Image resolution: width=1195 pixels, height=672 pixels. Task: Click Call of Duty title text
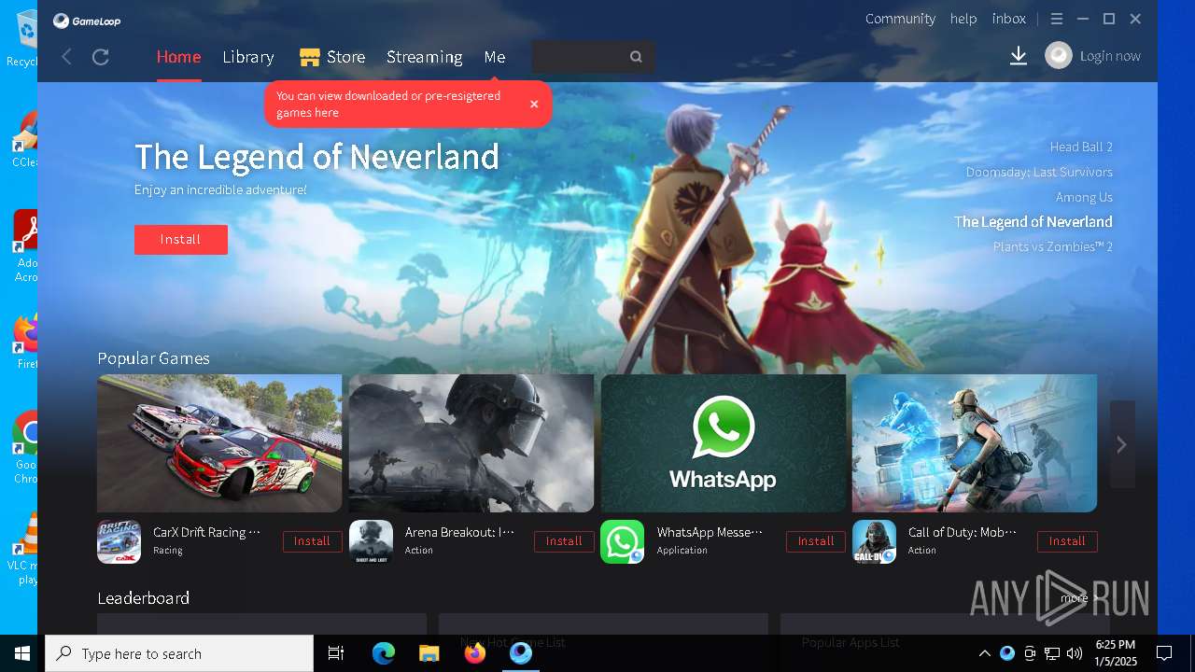963,532
